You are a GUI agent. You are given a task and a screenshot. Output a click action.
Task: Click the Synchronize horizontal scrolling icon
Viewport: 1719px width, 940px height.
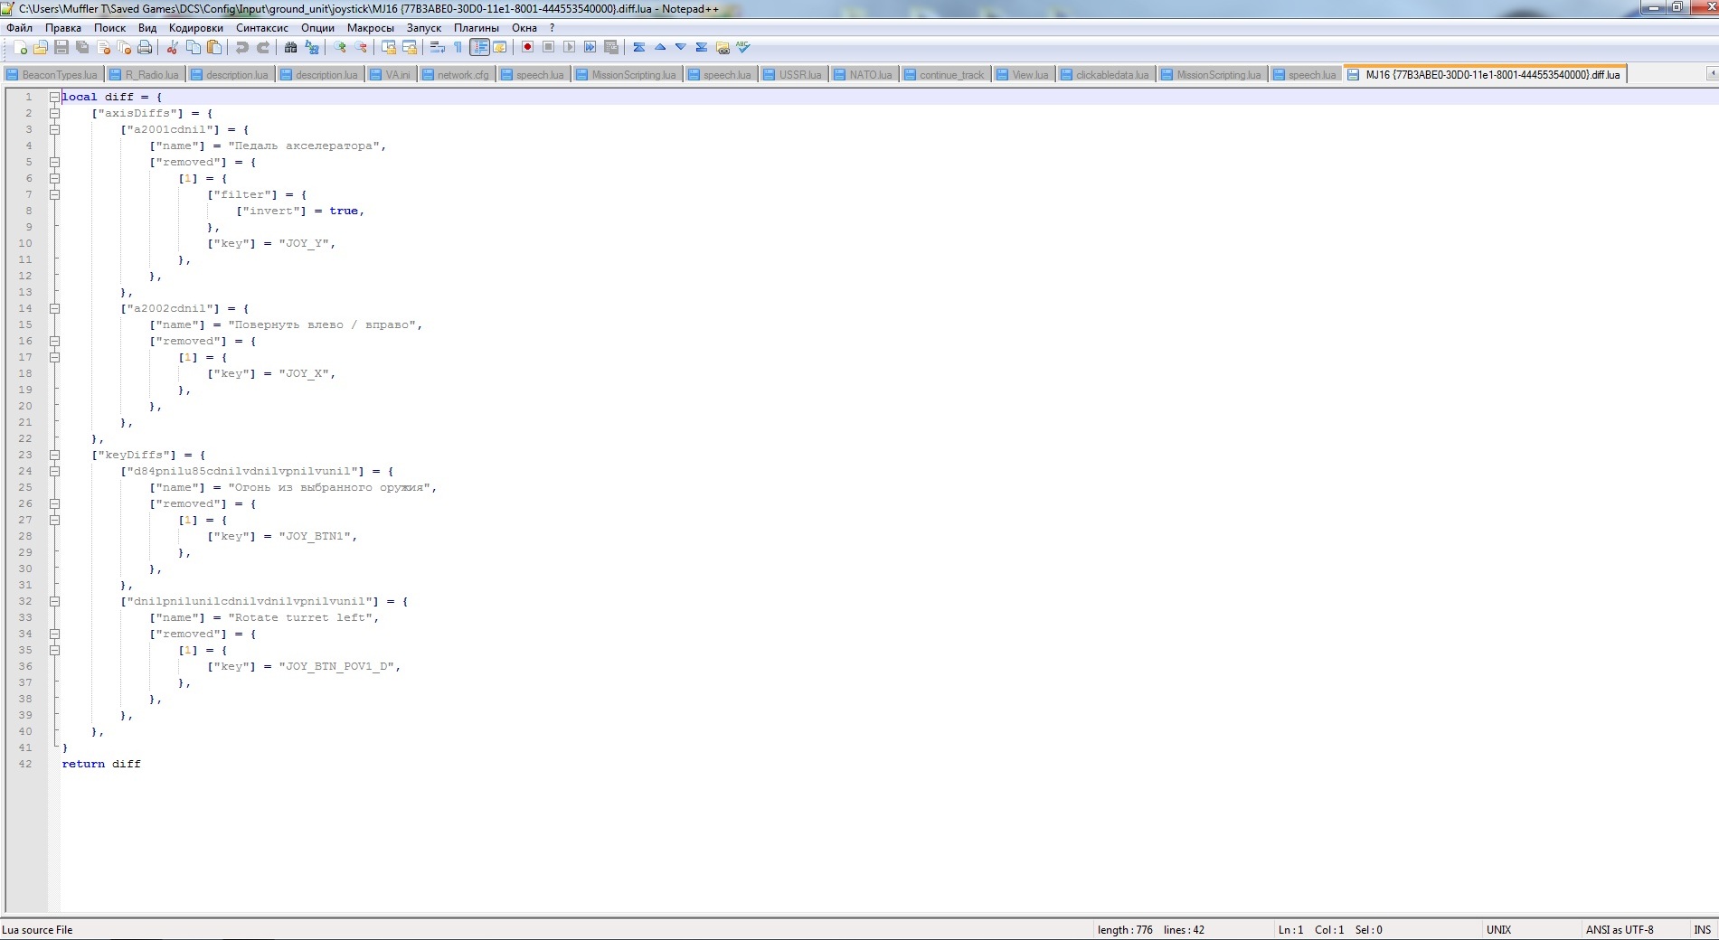tap(409, 48)
